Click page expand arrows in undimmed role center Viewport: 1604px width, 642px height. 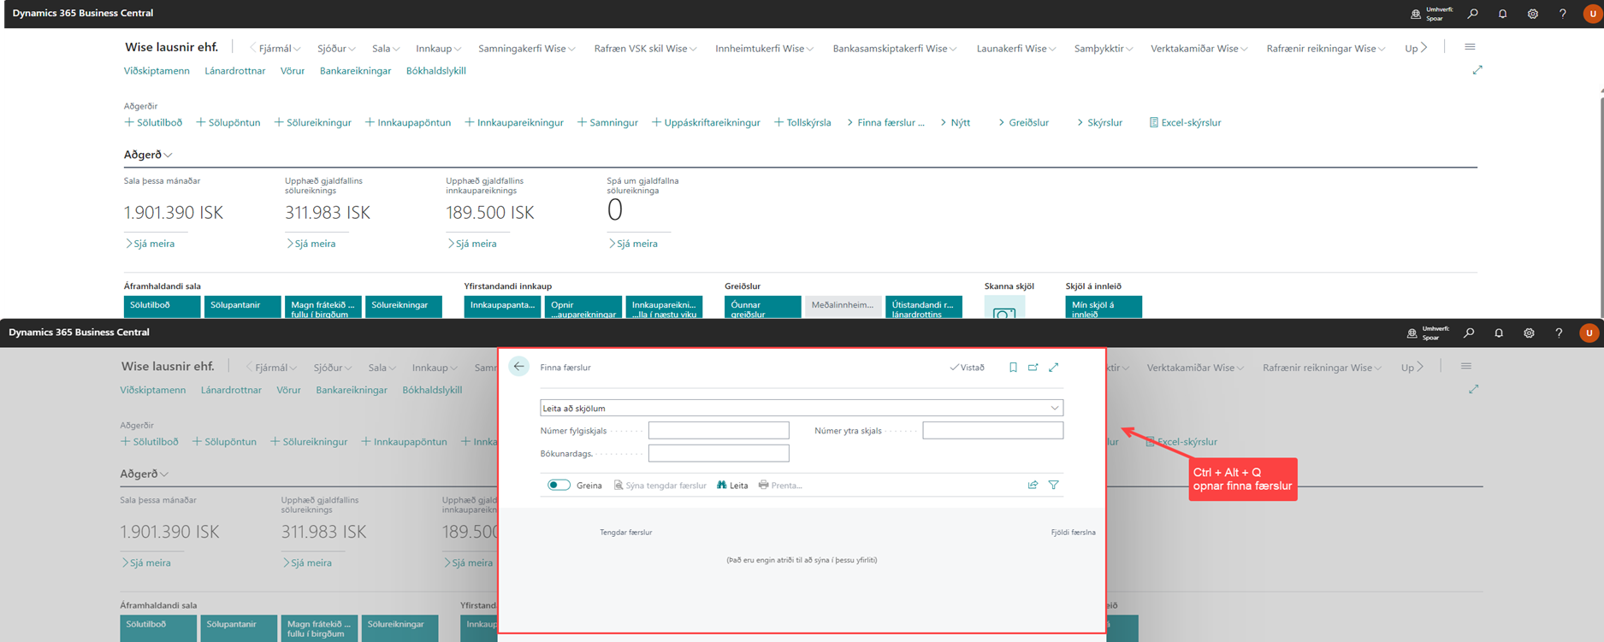click(1477, 70)
